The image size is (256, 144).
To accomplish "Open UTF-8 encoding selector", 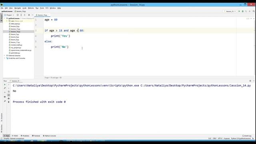I will [220, 138].
